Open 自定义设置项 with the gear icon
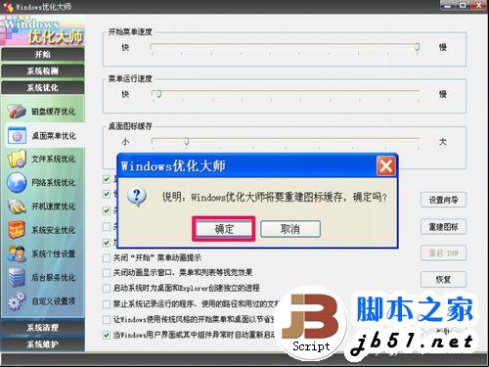The image size is (489, 367). pos(42,301)
